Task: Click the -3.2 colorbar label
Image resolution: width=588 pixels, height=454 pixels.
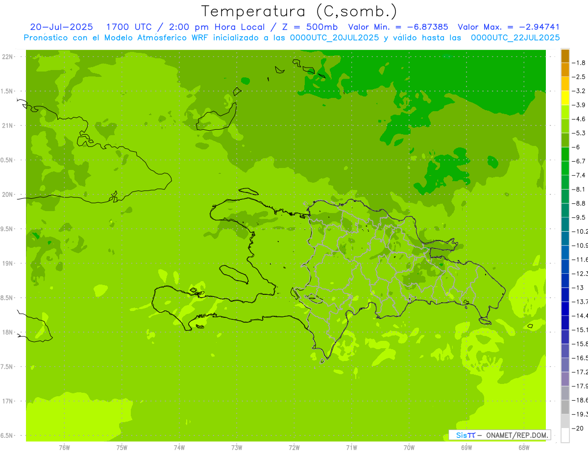Action: pyautogui.click(x=579, y=91)
